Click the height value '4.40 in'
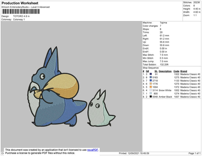Viewport: 202px width, 156px height. pos(197,9)
